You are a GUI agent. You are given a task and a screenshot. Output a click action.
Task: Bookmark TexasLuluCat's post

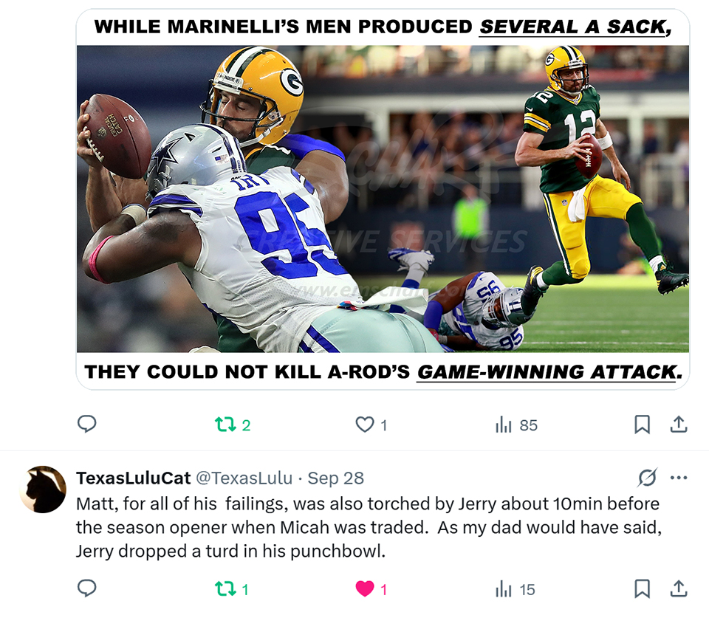[642, 588]
